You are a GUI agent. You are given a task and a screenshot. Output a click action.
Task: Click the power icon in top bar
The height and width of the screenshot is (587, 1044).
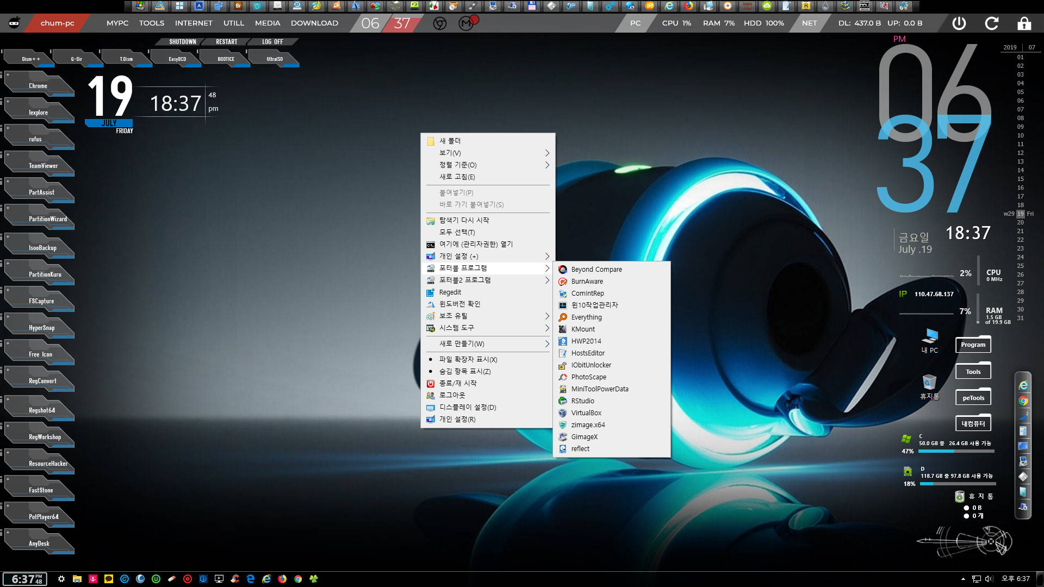(959, 23)
